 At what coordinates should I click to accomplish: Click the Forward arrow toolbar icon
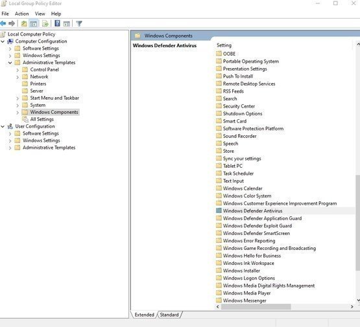click(x=12, y=23)
